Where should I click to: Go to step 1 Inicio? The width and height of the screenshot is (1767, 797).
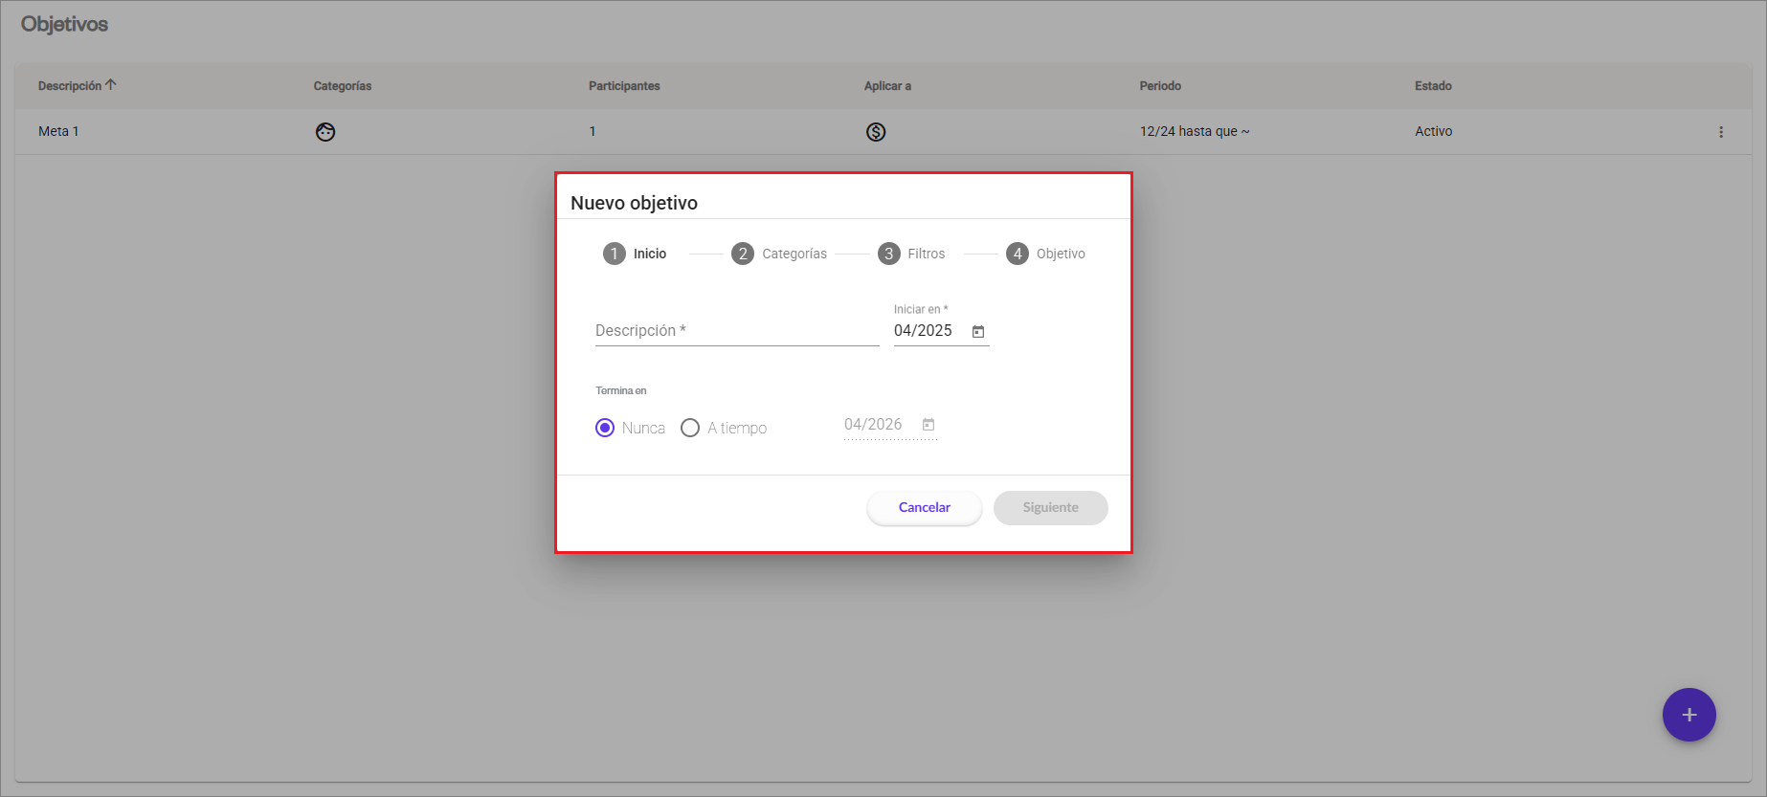click(x=635, y=254)
